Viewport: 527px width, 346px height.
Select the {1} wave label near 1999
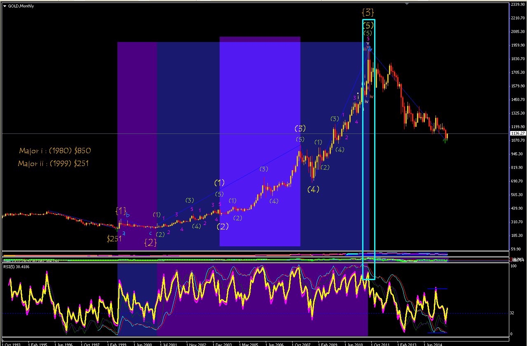coord(121,211)
